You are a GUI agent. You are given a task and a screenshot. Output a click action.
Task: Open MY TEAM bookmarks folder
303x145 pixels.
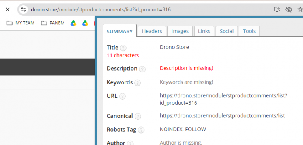(x=20, y=23)
